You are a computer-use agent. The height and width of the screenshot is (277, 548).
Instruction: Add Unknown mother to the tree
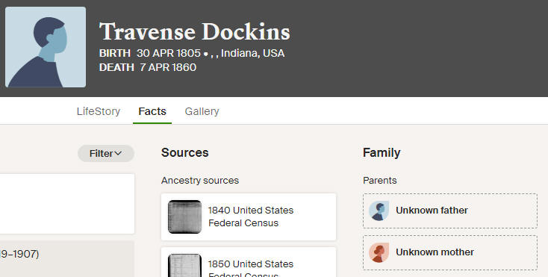(x=450, y=252)
